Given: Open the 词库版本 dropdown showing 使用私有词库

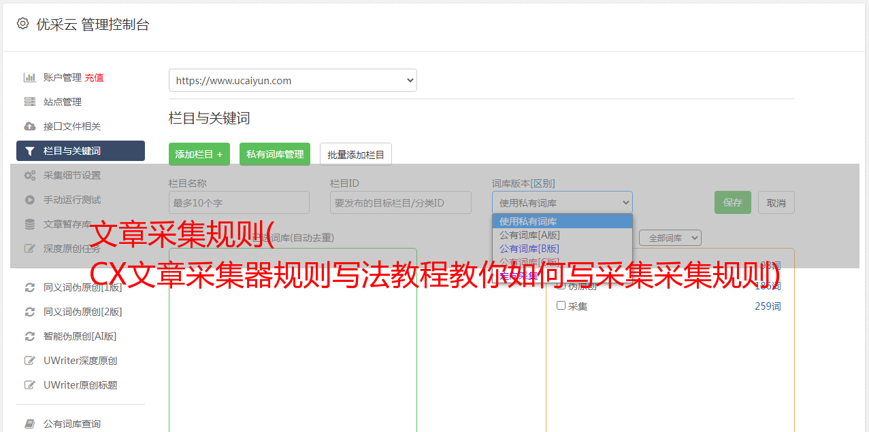Looking at the screenshot, I should [562, 202].
